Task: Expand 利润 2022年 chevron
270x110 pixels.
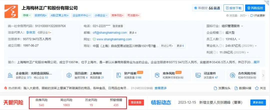Action: [x=247, y=53]
